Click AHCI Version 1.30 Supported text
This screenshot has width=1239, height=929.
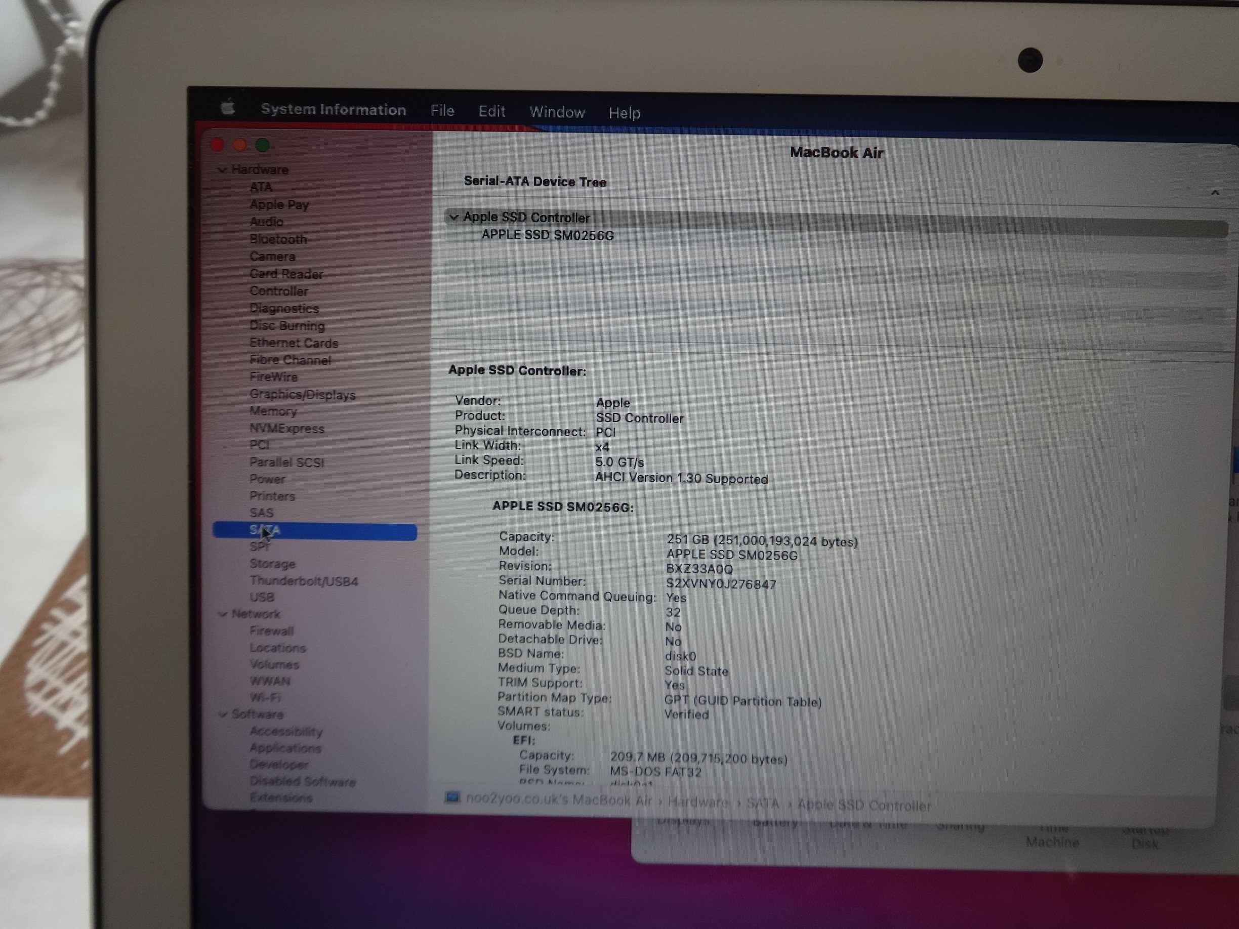(682, 478)
